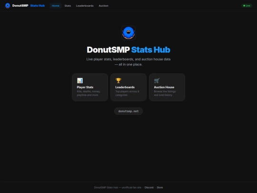
Task: Go to the Auction nav tab
Action: point(103,6)
